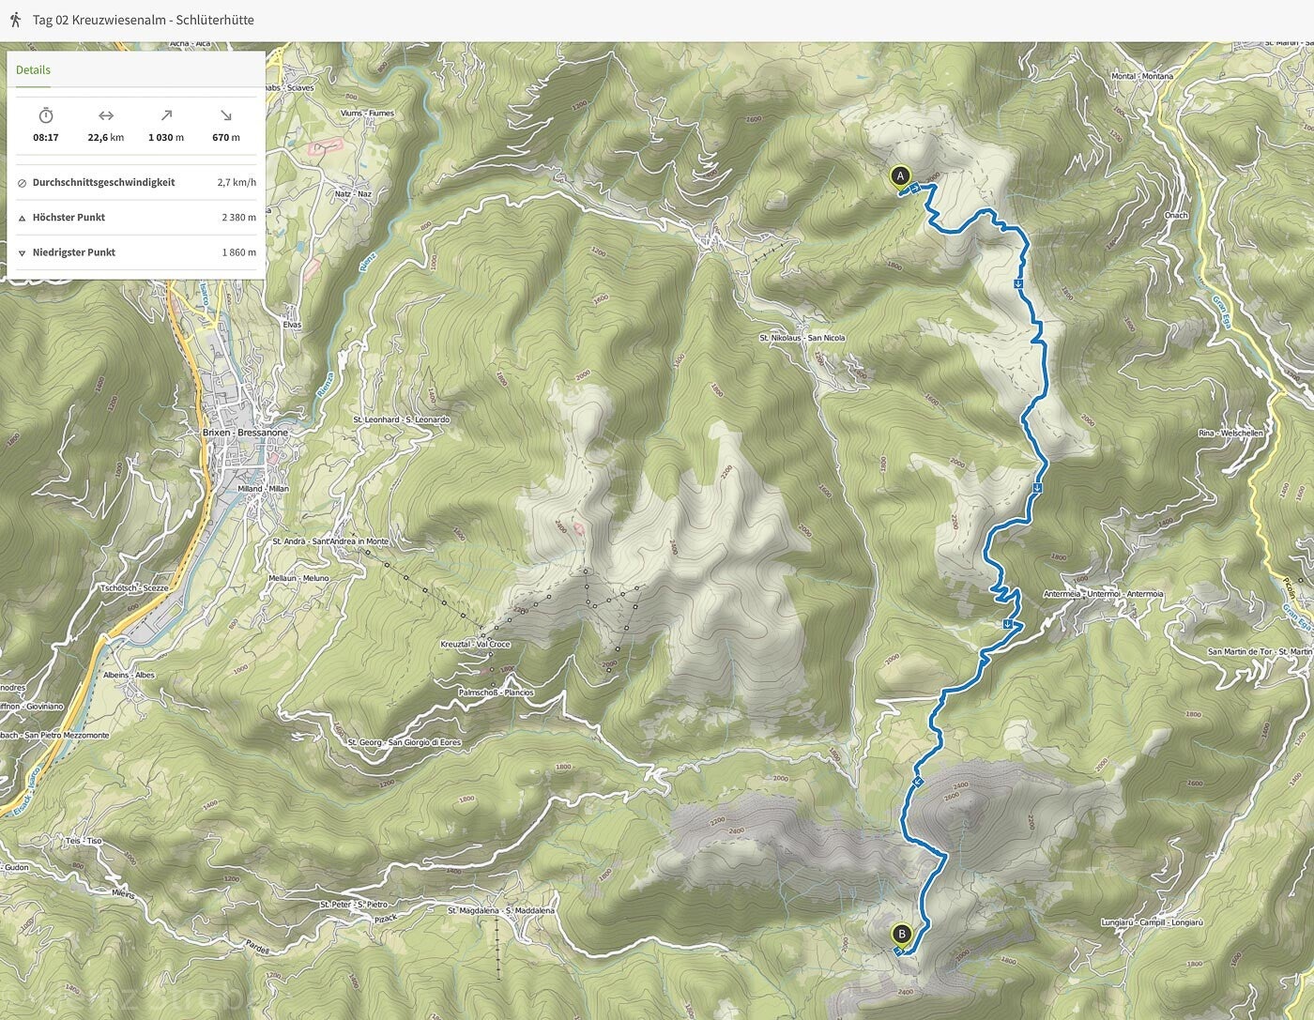Click the stopwatch duration icon
The image size is (1314, 1020).
click(x=46, y=115)
